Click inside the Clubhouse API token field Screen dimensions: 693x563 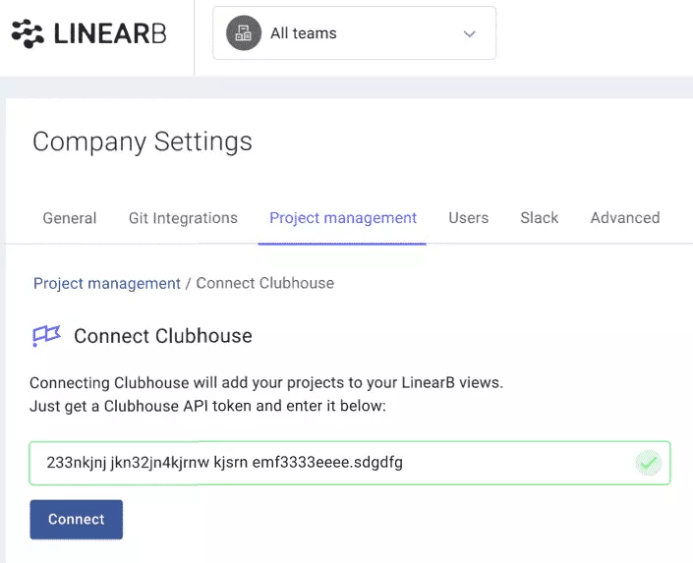[350, 463]
